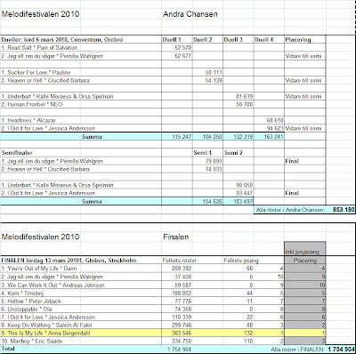This screenshot has height=354, width=356.
Task: Select the vote count '59 587'
Action: [x=183, y=285]
